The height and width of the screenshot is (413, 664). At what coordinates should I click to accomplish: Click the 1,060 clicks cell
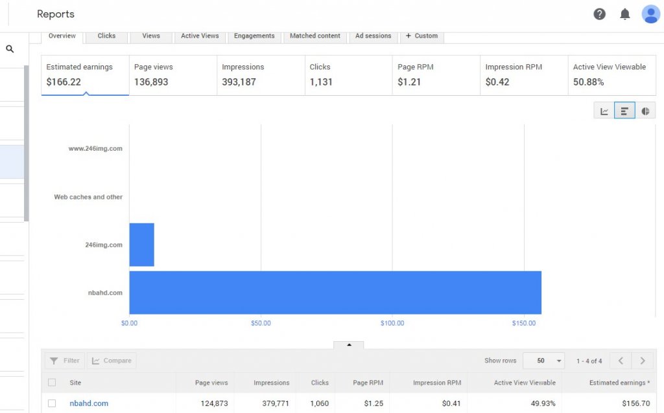tap(319, 403)
